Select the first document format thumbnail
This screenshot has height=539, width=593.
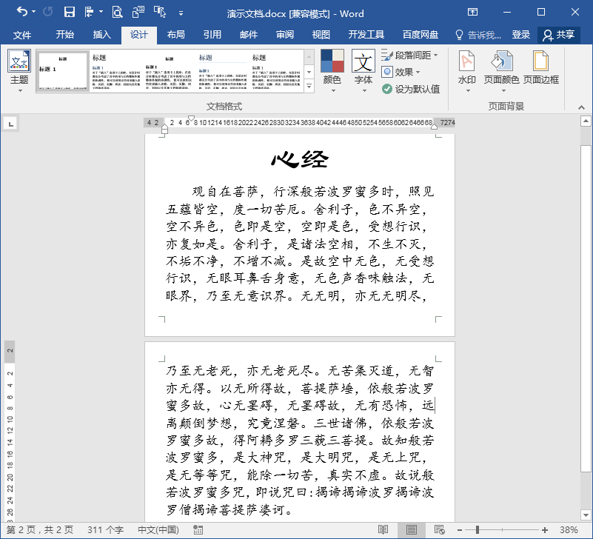click(x=63, y=71)
